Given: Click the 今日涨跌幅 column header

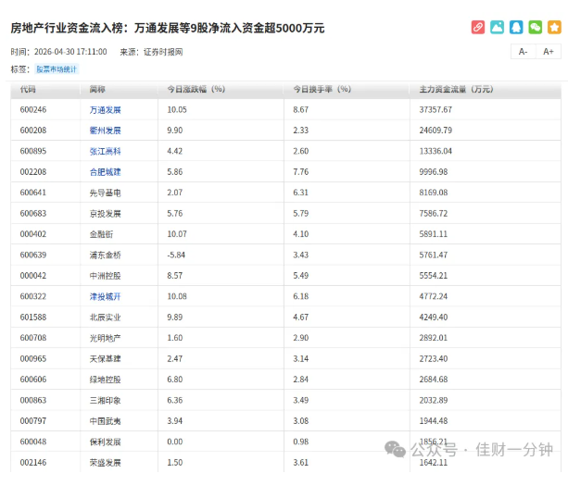Looking at the screenshot, I should pyautogui.click(x=196, y=90).
